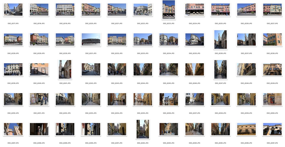Pick the DSC_6220.JPG thumbnail
The width and height of the screenshot is (285, 147).
pos(91,10)
